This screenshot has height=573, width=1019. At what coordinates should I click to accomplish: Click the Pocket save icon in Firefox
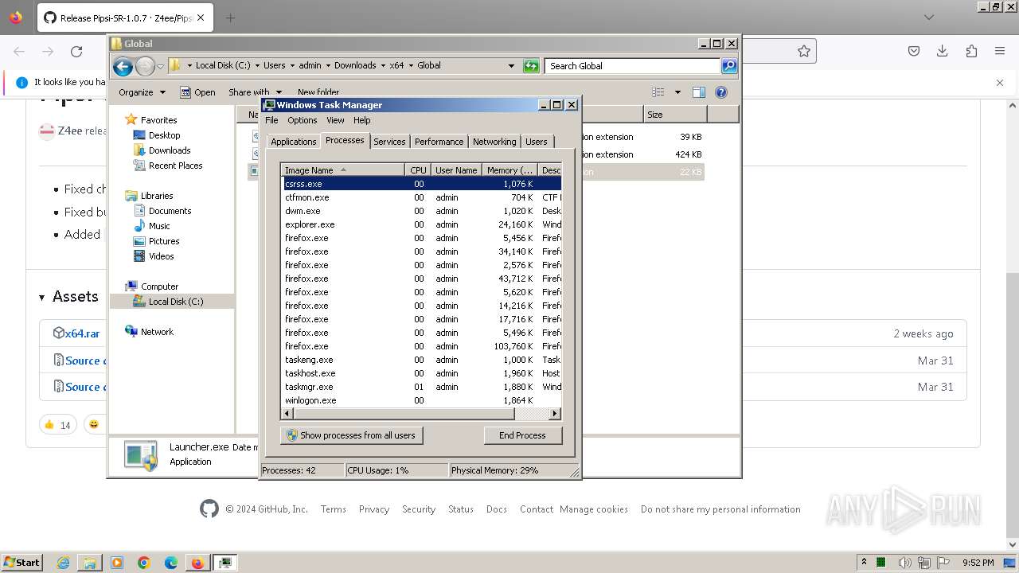pos(914,51)
